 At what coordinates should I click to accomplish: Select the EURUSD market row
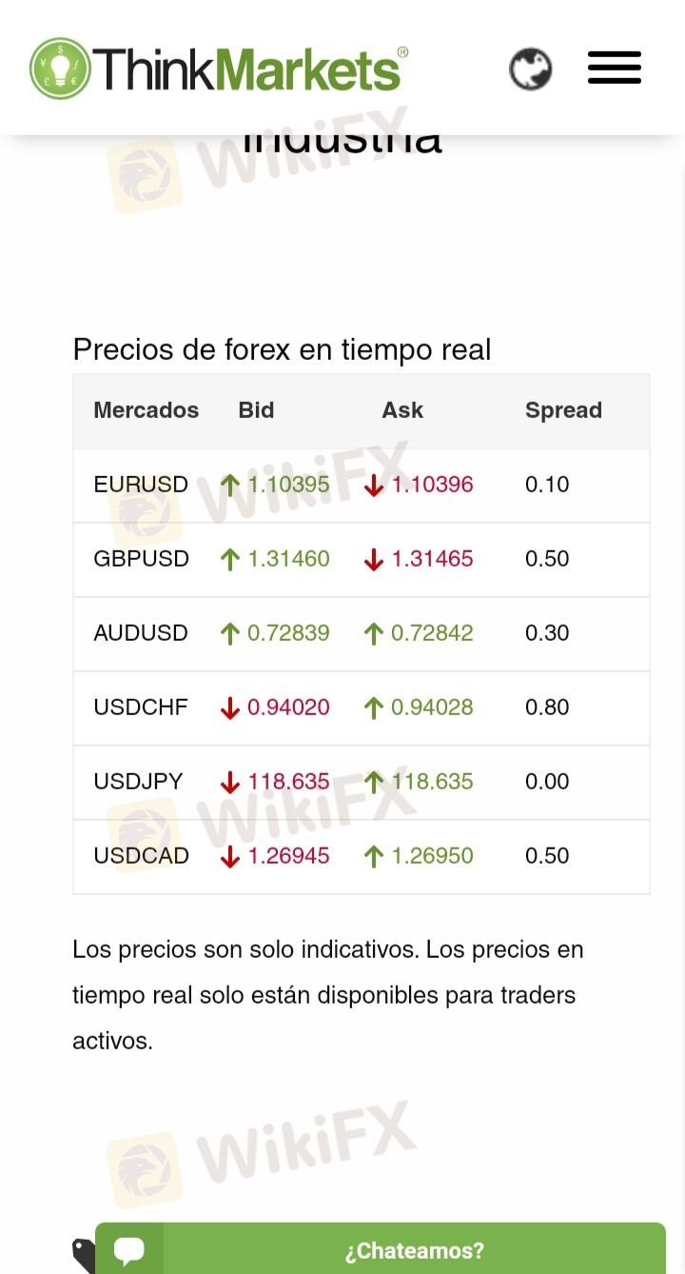click(x=362, y=485)
